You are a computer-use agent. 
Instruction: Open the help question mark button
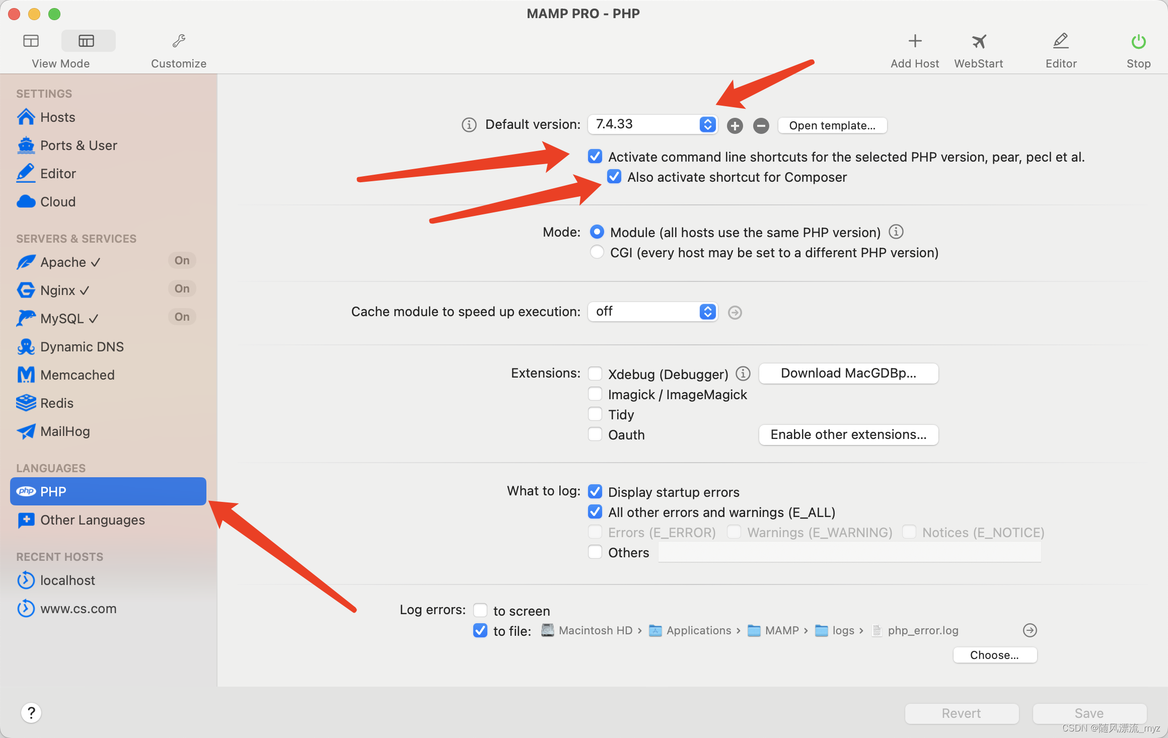pyautogui.click(x=31, y=713)
